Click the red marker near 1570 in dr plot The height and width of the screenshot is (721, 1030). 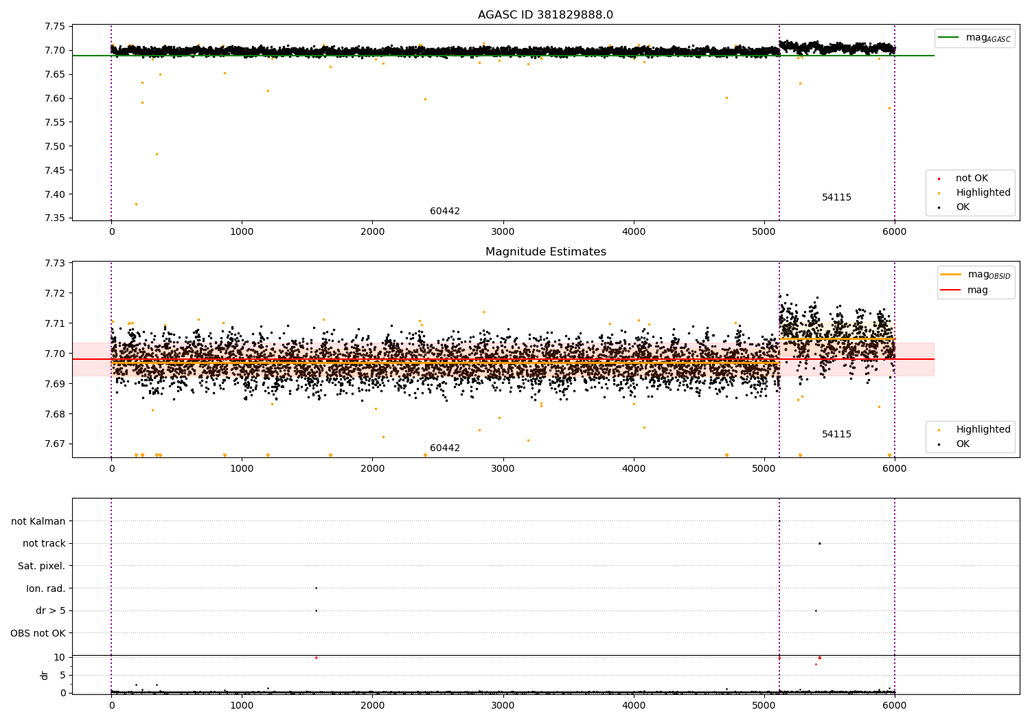316,658
